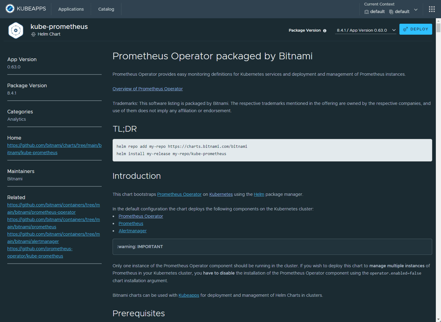
Task: Switch to the Catalog tab
Action: coord(106,9)
